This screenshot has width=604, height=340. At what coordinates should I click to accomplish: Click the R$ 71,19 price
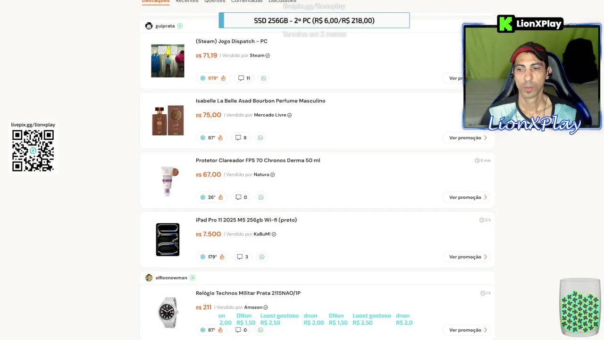pos(207,55)
